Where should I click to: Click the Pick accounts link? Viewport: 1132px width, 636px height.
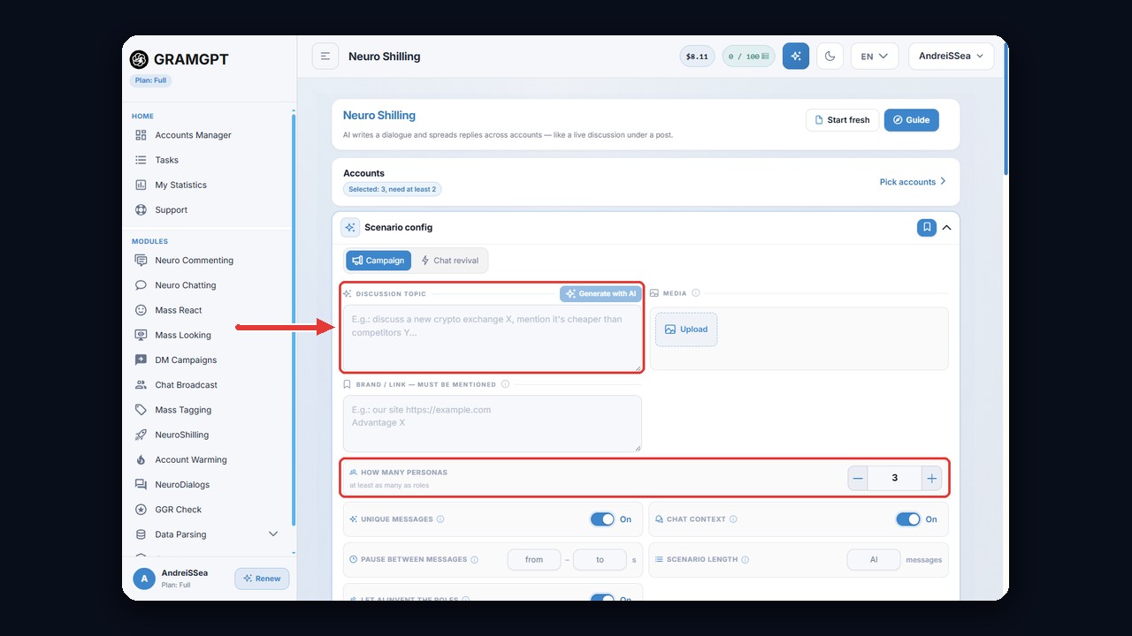913,182
